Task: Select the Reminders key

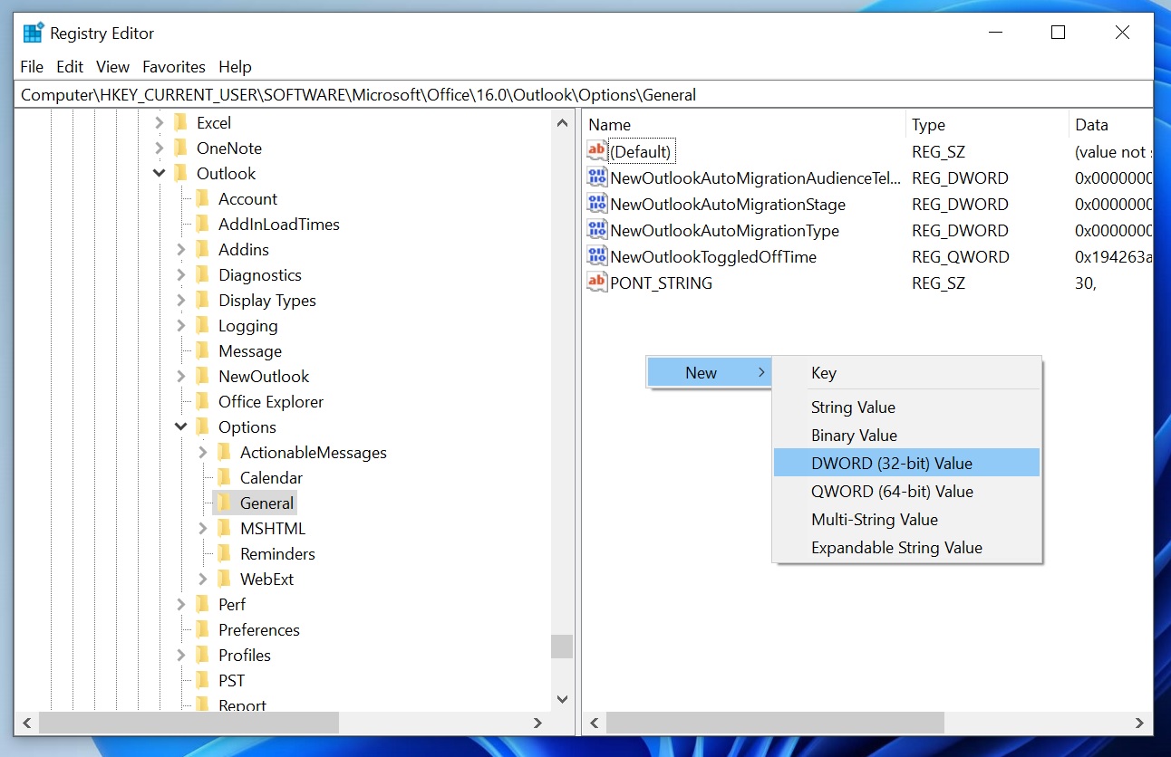Action: [277, 554]
